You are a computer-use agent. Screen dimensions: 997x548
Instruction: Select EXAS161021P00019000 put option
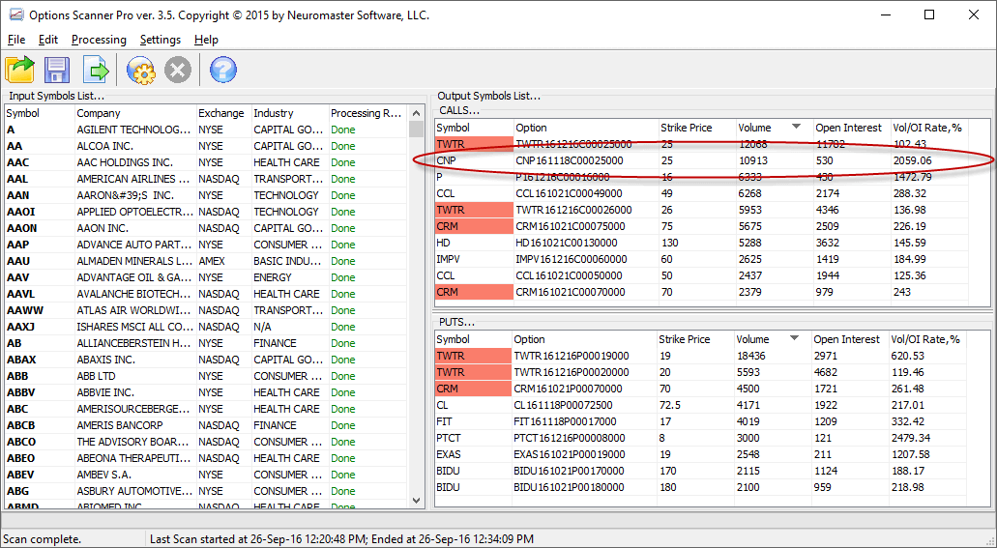click(x=570, y=454)
